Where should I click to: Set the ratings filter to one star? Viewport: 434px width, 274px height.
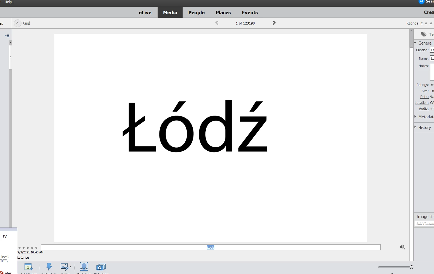(x=426, y=23)
